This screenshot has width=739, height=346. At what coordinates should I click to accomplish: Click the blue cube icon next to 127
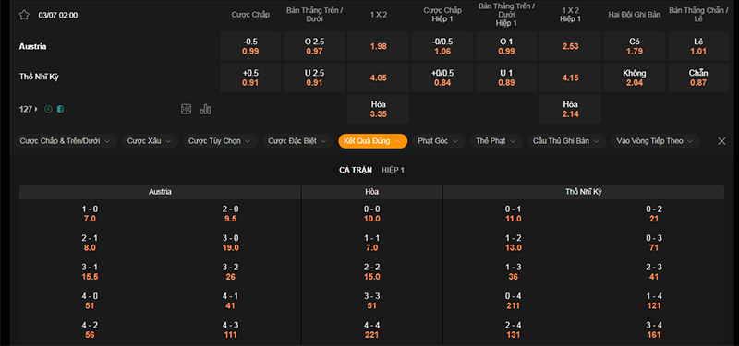(60, 109)
